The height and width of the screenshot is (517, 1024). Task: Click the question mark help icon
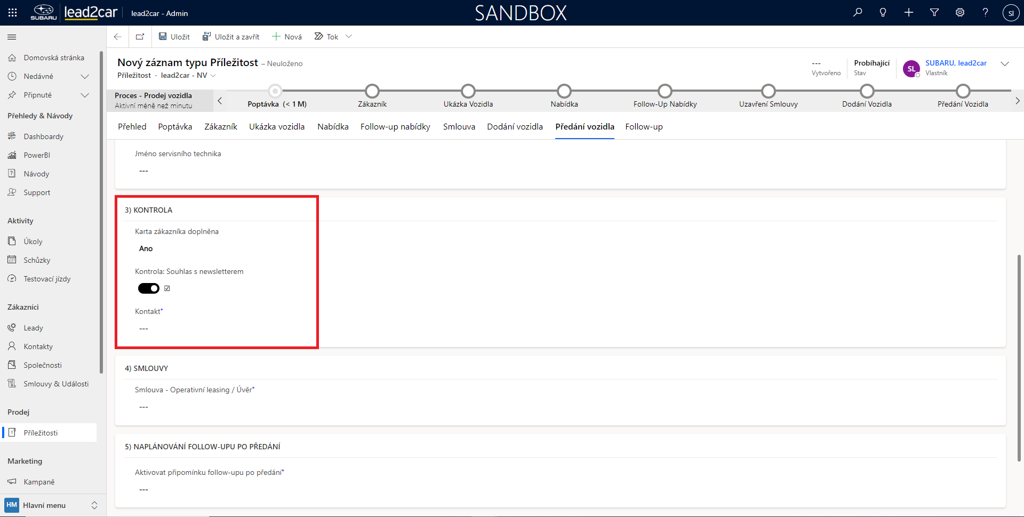pos(985,13)
